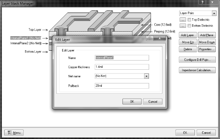Screen dimensions: 220x139
Task: Click the Move Up button
Action: pyautogui.click(x=188, y=42)
